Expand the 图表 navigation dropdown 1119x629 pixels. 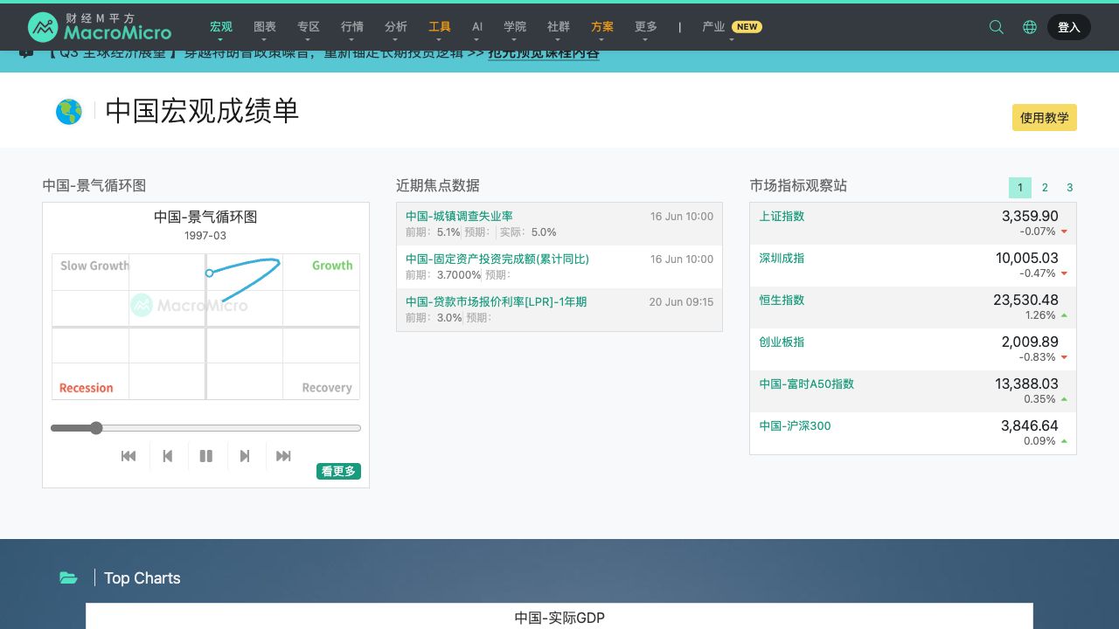click(265, 27)
